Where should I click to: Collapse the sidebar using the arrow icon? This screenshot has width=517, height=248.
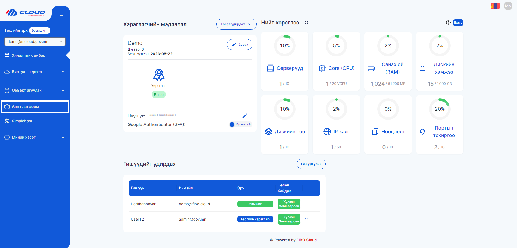tap(61, 16)
